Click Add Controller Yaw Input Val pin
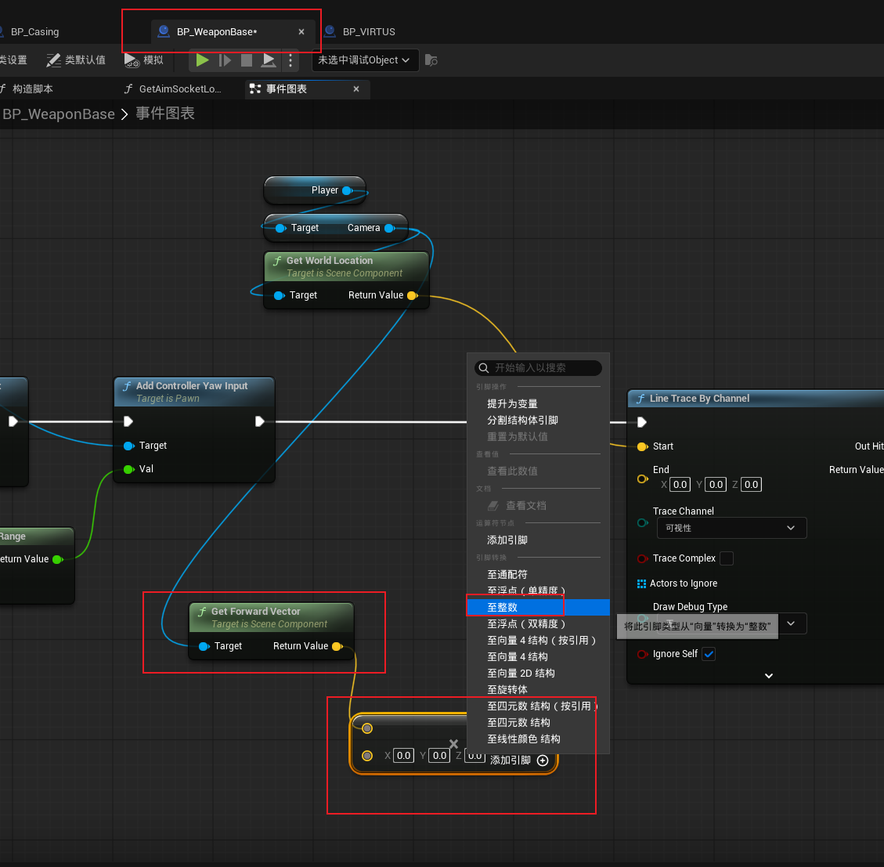Screen dimensions: 884x867 pyautogui.click(x=128, y=469)
